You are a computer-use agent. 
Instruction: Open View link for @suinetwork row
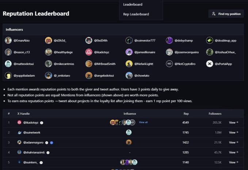(234, 132)
